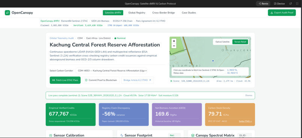Screen dimensions: 302x138
Task: Click the Export Audit Proof button
Action: point(282,13)
